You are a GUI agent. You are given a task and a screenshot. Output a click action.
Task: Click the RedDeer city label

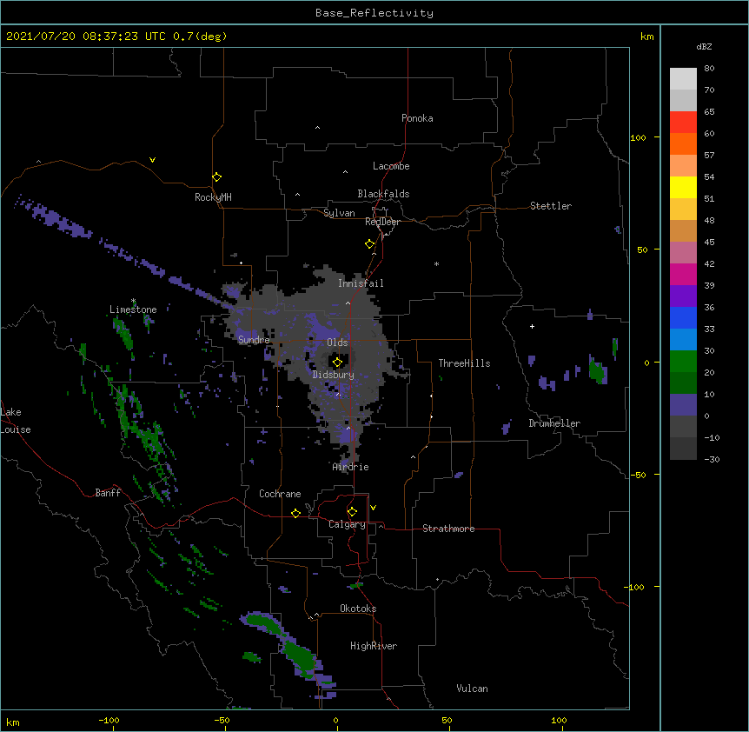tap(382, 222)
